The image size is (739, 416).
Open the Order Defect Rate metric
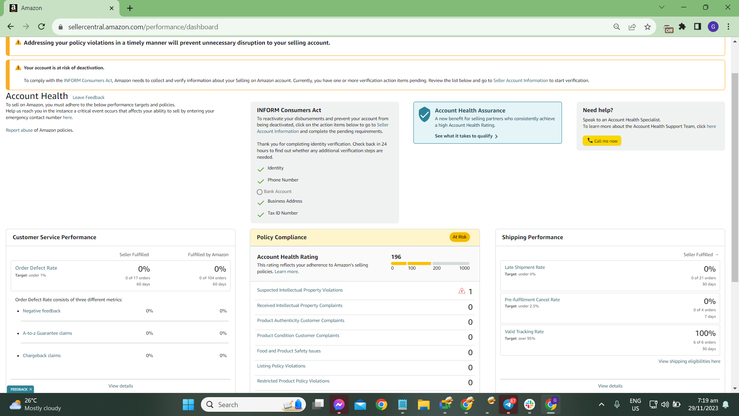(36, 268)
